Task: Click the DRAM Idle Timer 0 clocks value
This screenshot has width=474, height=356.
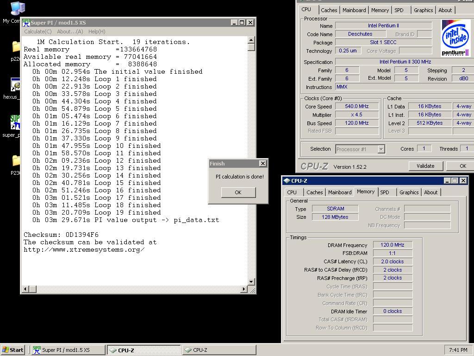Action: coord(393,311)
